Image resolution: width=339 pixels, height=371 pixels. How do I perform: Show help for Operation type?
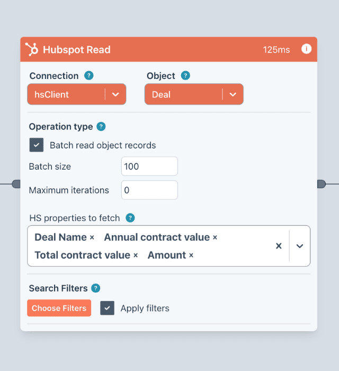click(101, 127)
